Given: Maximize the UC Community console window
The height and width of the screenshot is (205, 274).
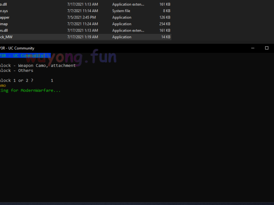Looking at the screenshot, I should (x=267, y=48).
